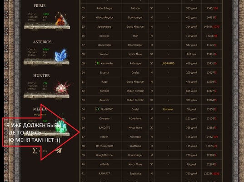Open the Emperes clan link
Screen dimensions: 244x182
tap(168, 109)
